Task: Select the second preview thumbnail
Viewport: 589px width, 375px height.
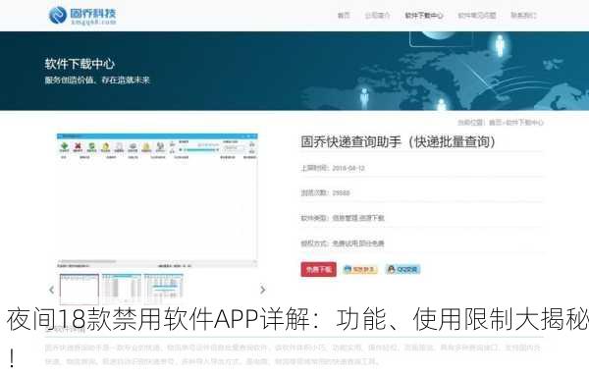Action: 122,289
